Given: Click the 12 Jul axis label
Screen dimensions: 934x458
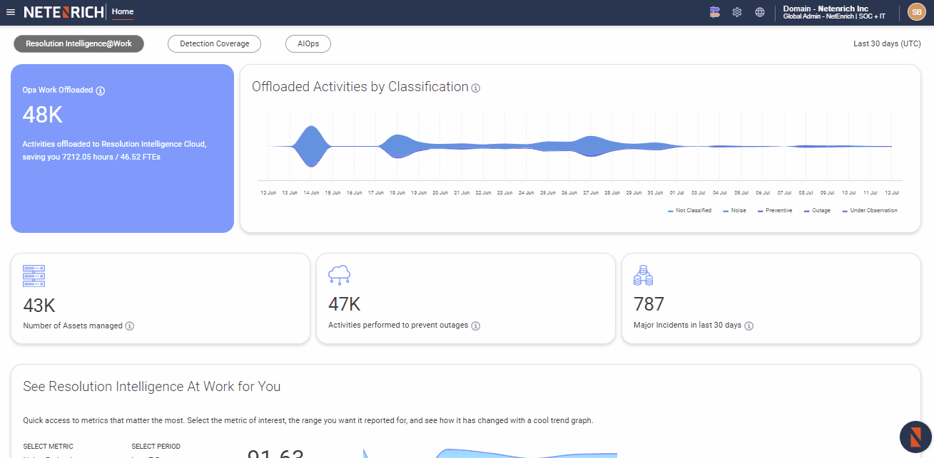Looking at the screenshot, I should [891, 193].
